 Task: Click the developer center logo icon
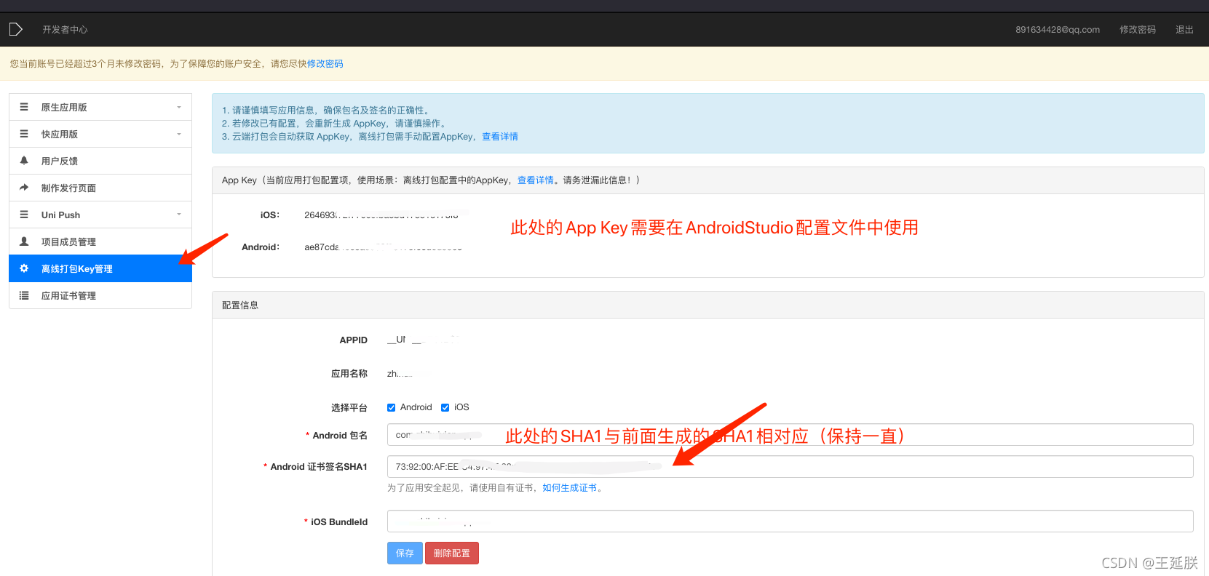16,30
